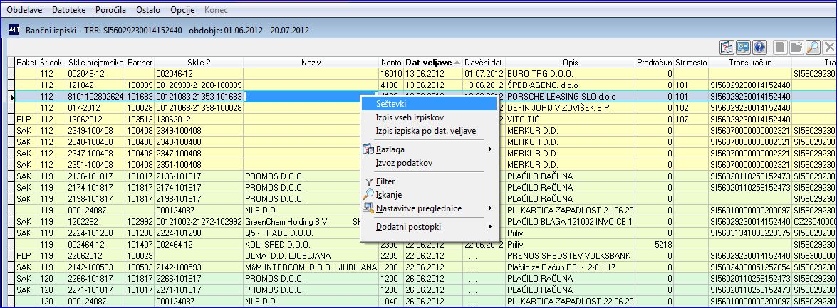Click the book icon beside Razlaga

(368, 150)
